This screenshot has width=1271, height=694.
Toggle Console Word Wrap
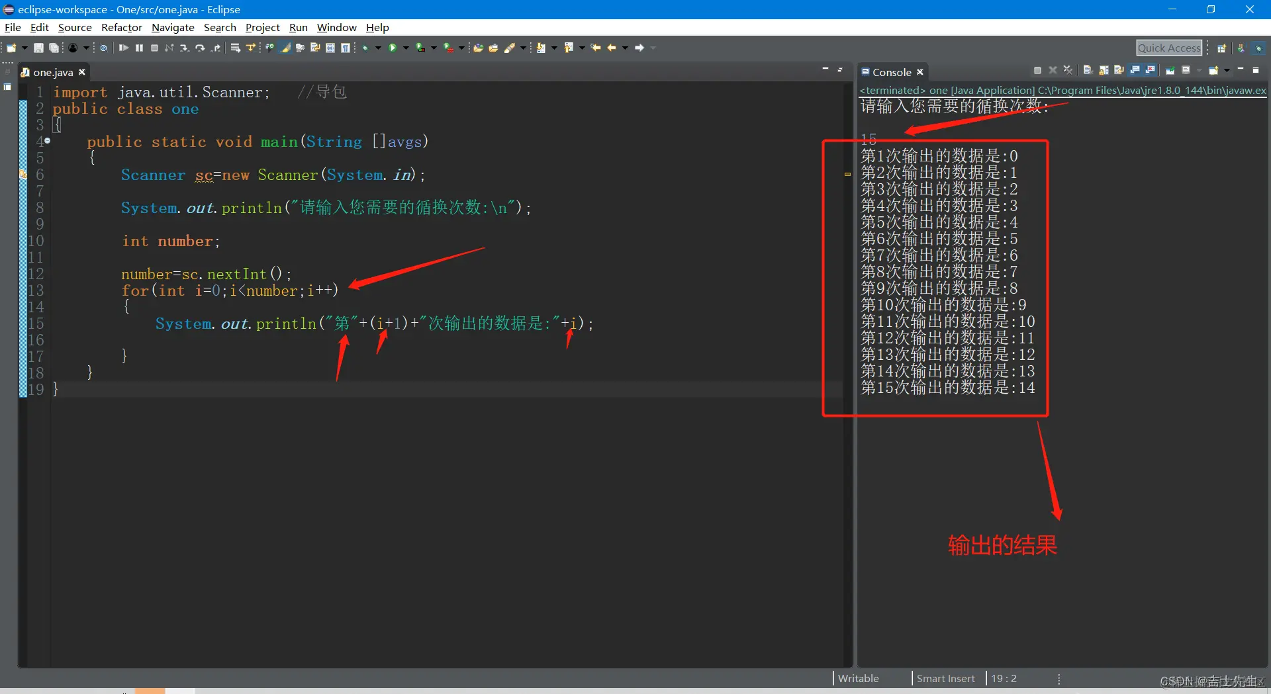1119,70
